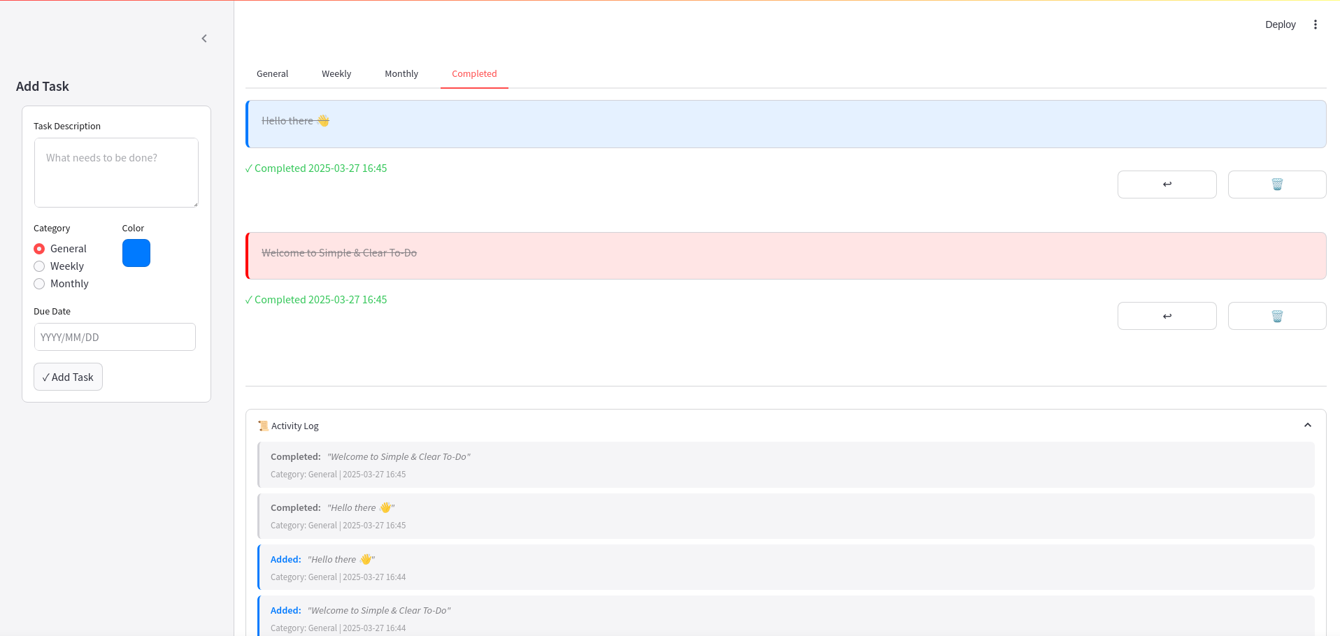1340x636 pixels.
Task: Open the Due Date picker field
Action: tap(115, 337)
